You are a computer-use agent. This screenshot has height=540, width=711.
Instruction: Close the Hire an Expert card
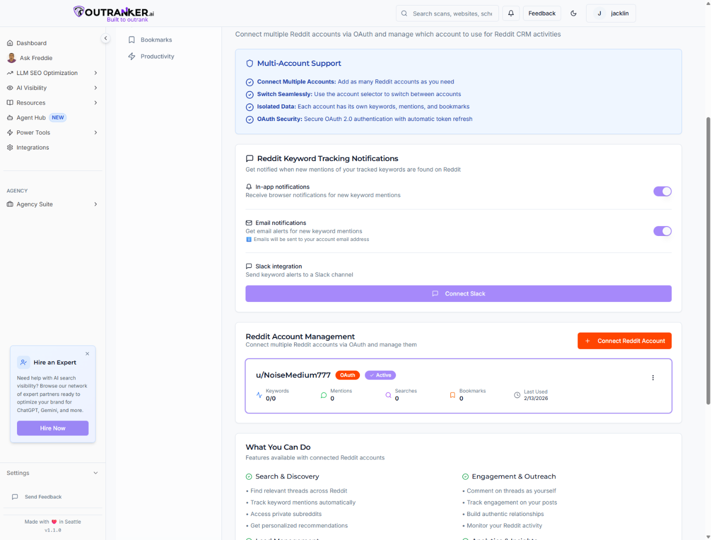click(87, 353)
